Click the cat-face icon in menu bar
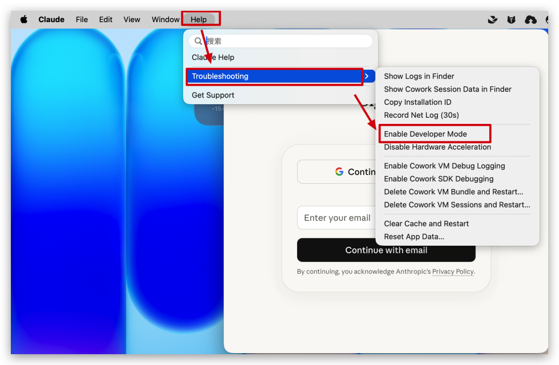The height and width of the screenshot is (365, 559). (511, 20)
